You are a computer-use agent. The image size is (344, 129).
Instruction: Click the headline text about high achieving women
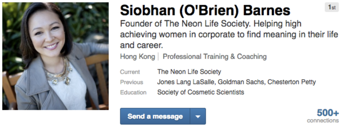[x=229, y=35]
